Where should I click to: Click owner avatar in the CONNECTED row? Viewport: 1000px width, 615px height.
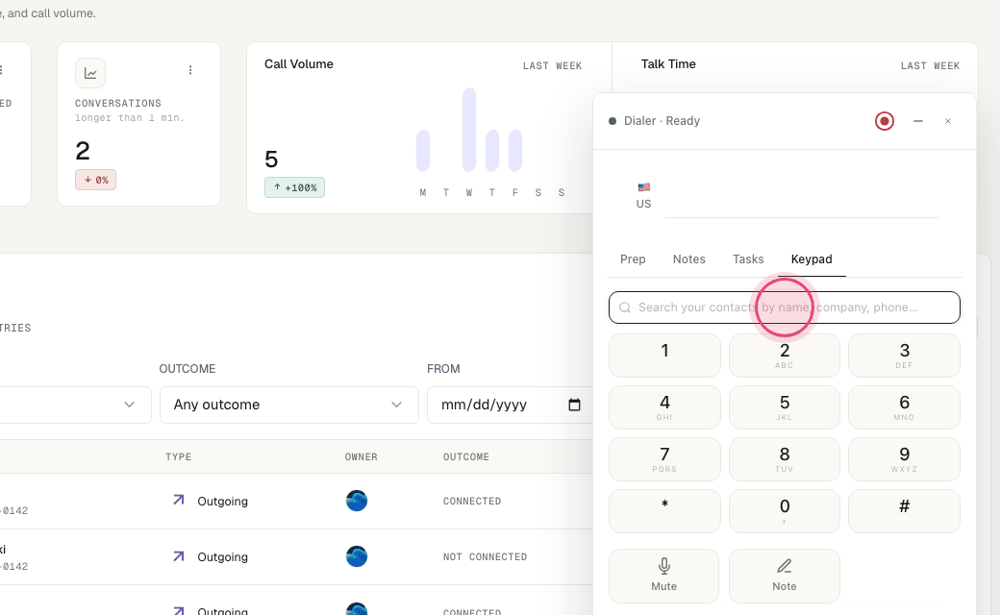[x=357, y=501]
